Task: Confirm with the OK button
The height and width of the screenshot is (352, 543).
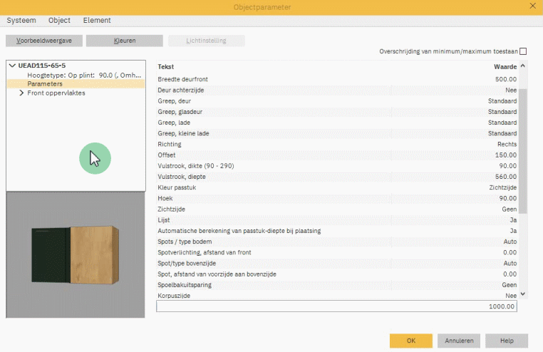Action: pyautogui.click(x=410, y=341)
